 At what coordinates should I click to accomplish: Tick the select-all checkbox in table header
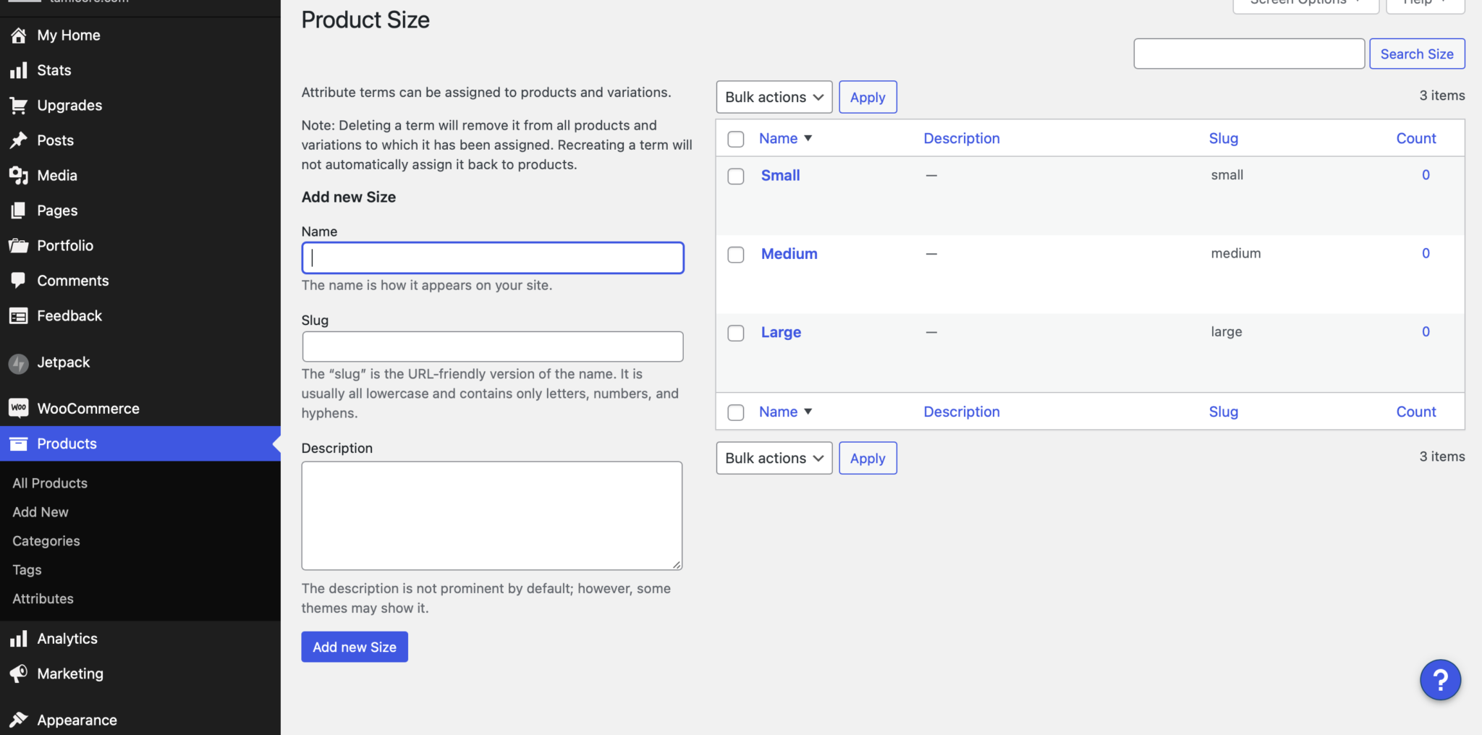coord(736,139)
